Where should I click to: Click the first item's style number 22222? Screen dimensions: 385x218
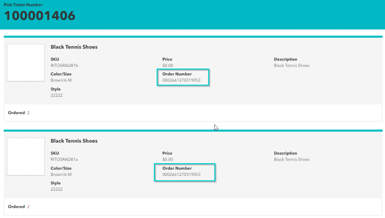coord(56,95)
